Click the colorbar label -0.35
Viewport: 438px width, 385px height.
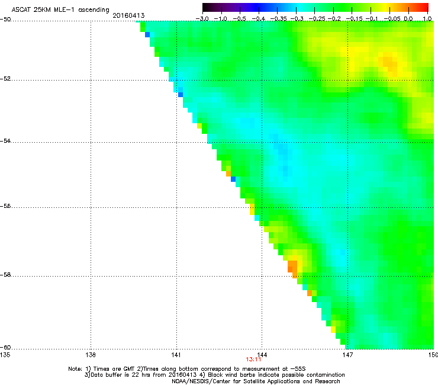279,19
